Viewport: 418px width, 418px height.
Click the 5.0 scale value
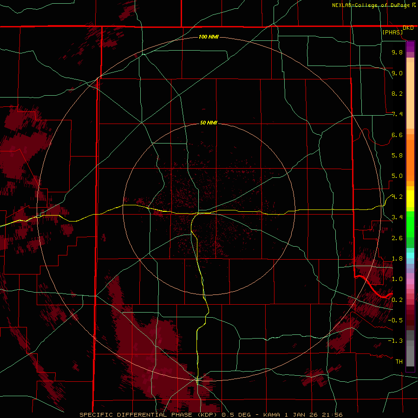click(x=397, y=176)
